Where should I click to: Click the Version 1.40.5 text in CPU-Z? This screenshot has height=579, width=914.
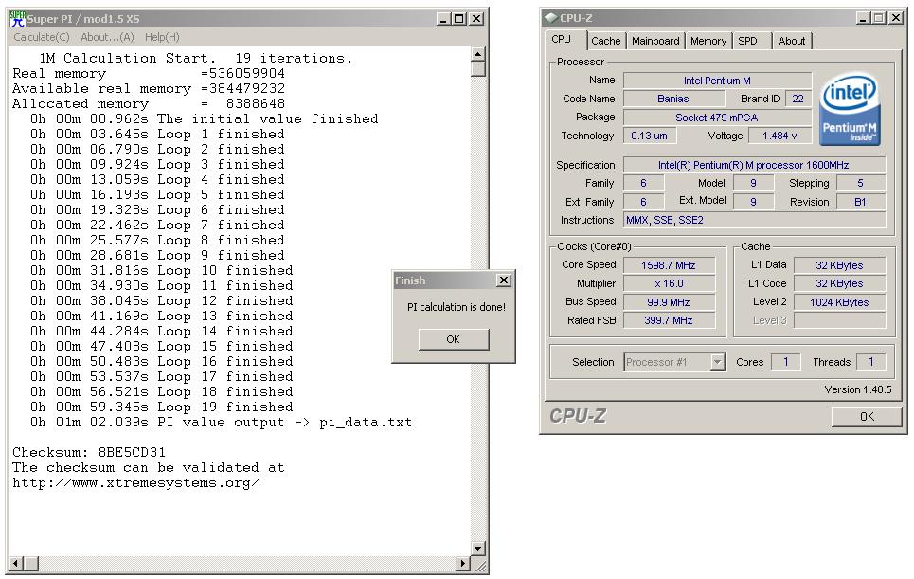857,389
